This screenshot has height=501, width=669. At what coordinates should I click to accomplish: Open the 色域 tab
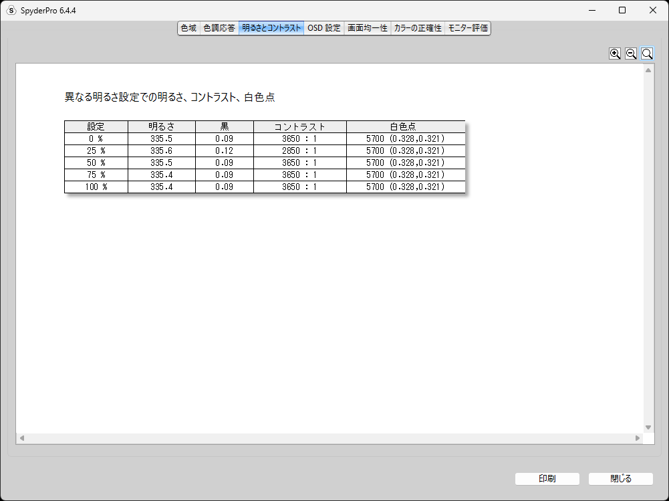[x=188, y=28]
